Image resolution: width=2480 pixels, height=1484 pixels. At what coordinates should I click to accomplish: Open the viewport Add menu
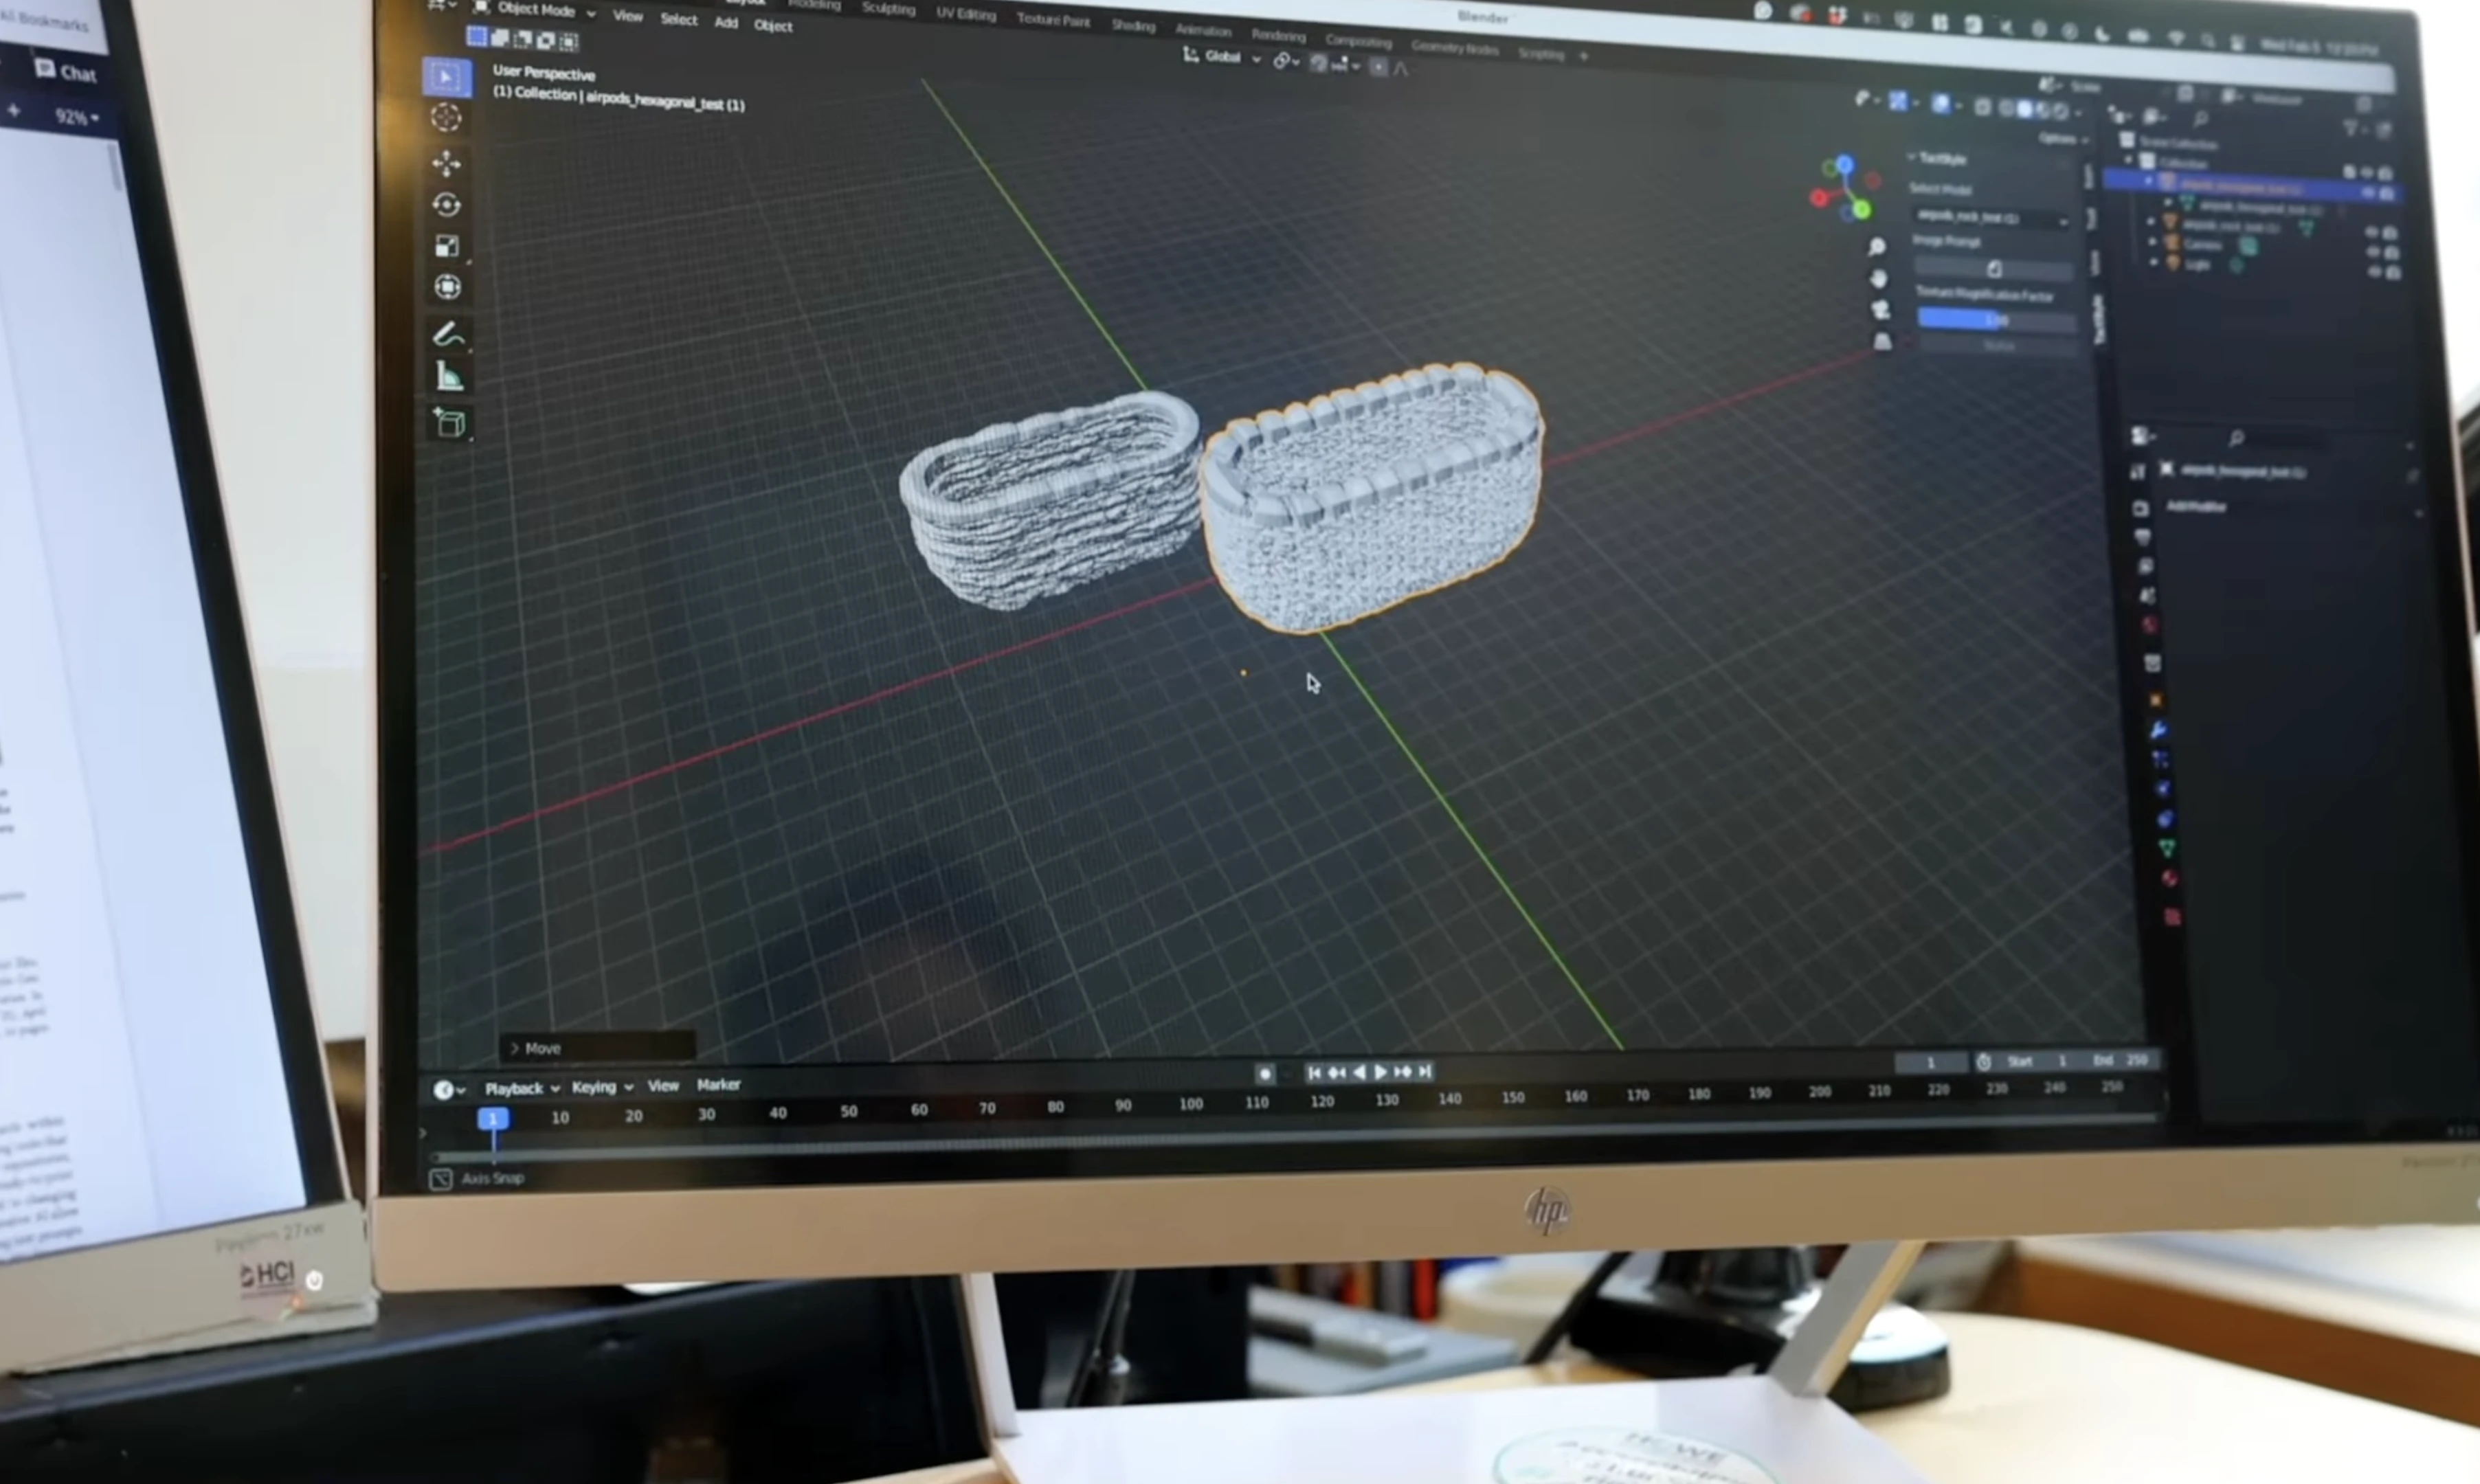point(726,22)
